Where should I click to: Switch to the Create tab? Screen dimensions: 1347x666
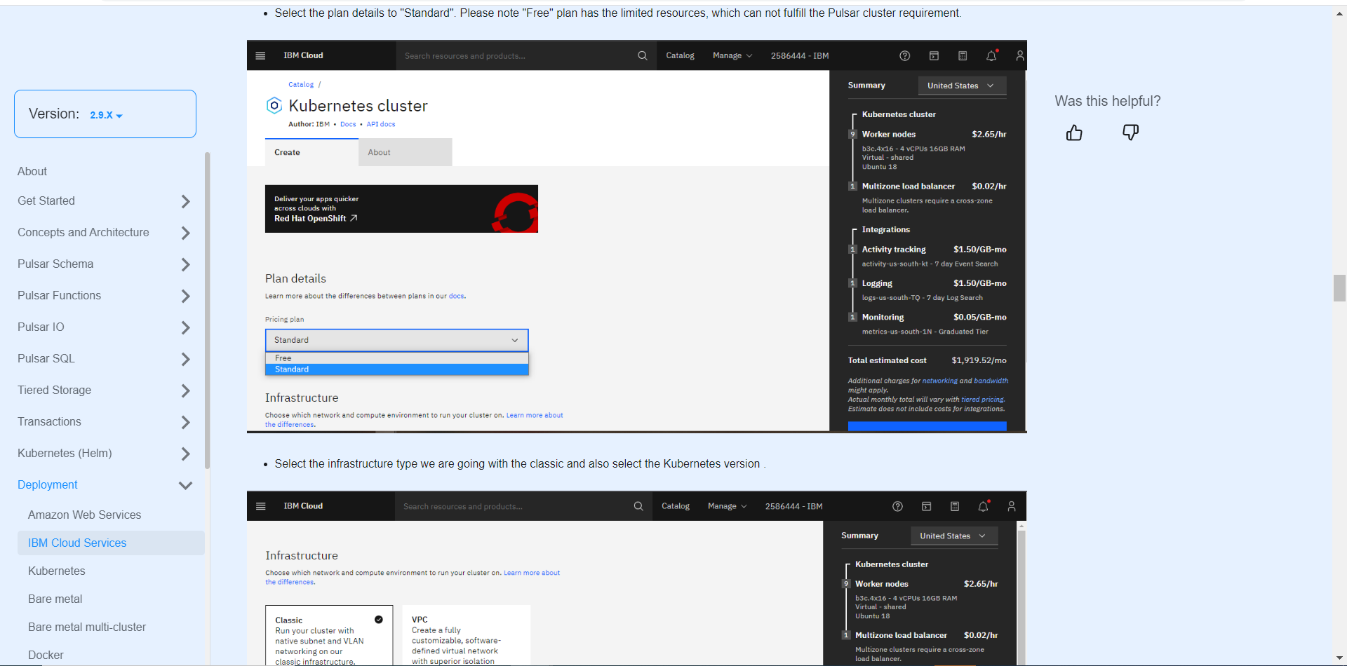tap(311, 152)
